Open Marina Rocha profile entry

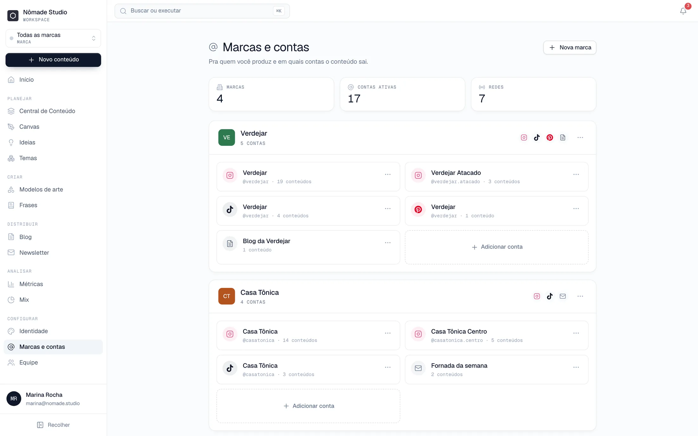click(53, 399)
